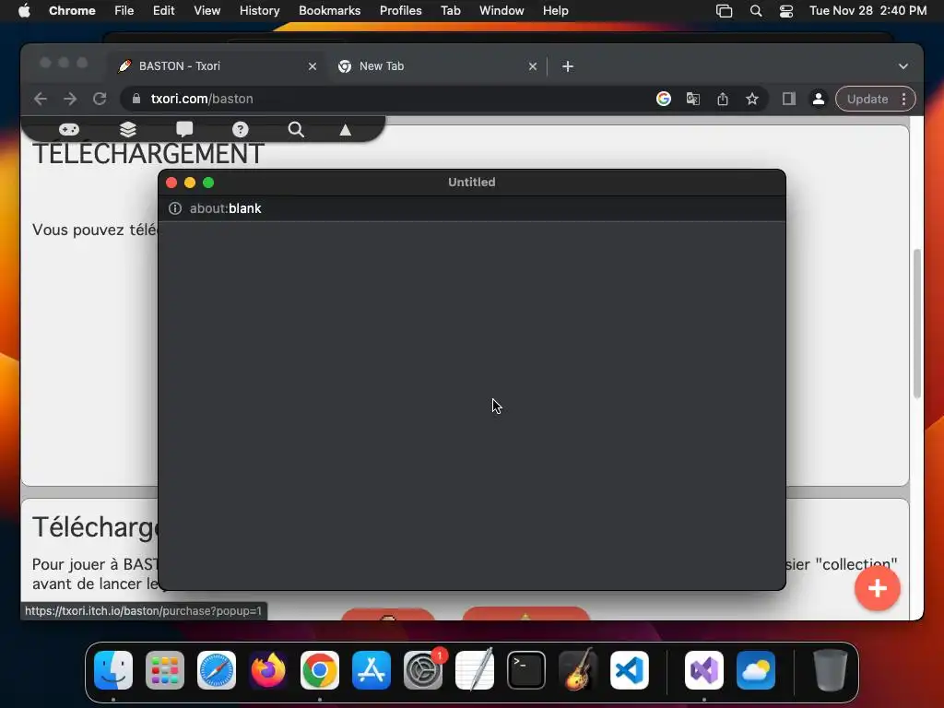Open Chrome from the Dock
Screen dimensions: 944x708
tap(320, 670)
